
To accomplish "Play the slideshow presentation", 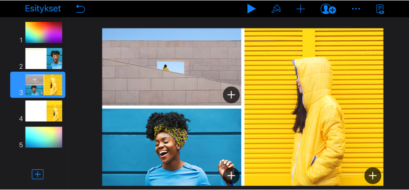I will (x=251, y=9).
